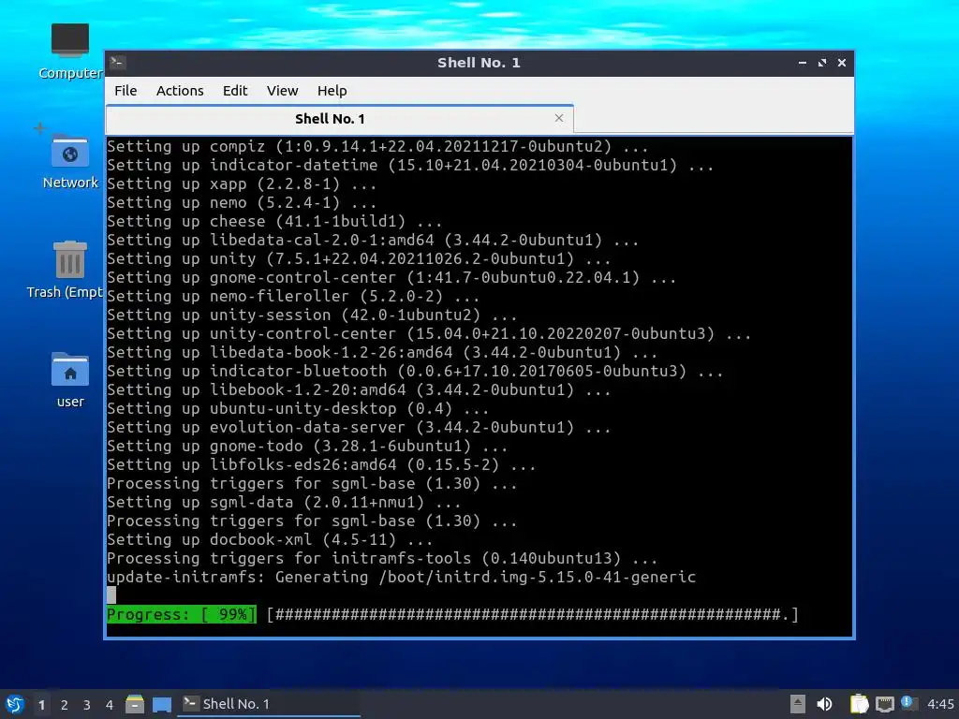Viewport: 959px width, 719px height.
Task: Click the 'Setting up nemo-fileroller' line
Action: tap(293, 296)
